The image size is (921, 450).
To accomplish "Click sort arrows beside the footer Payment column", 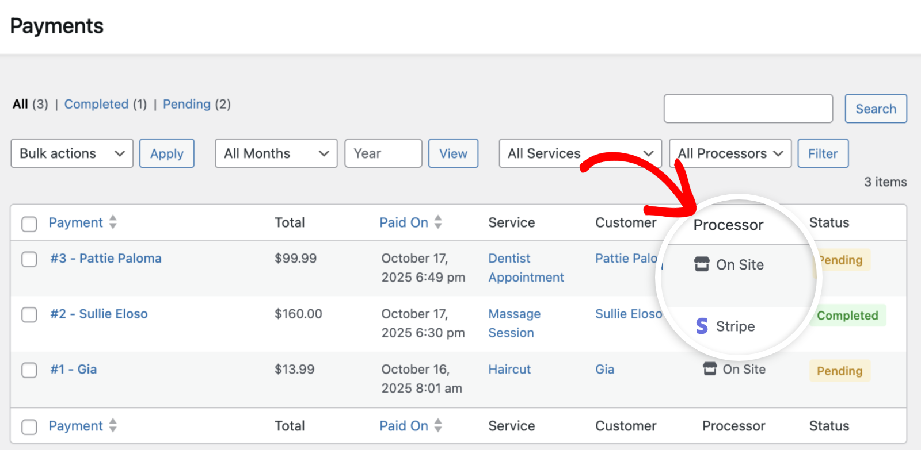I will click(x=113, y=426).
